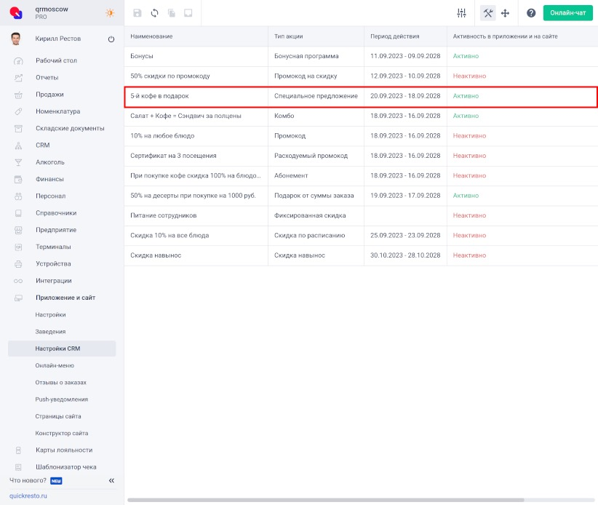Collapse the sidebar with double chevron
Screen dimensions: 598x505
pyautogui.click(x=111, y=480)
